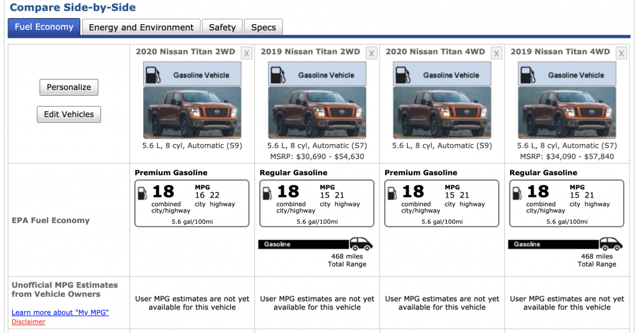Click gas pump icon above 2019 Titan 4WD
Screen dimensions: 637x333
point(528,75)
